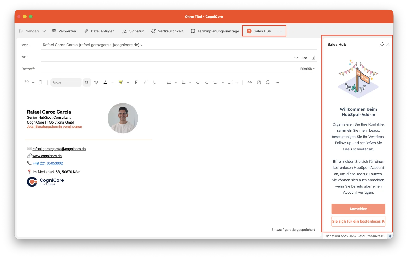This screenshot has width=408, height=258.
Task: Open the Sales Hub add-in button
Action: click(x=259, y=31)
